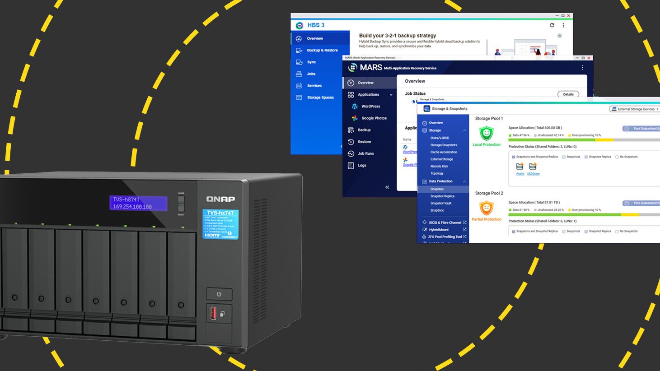660x371 pixels.
Task: Click the HBS 3 app logo icon
Action: [299, 25]
